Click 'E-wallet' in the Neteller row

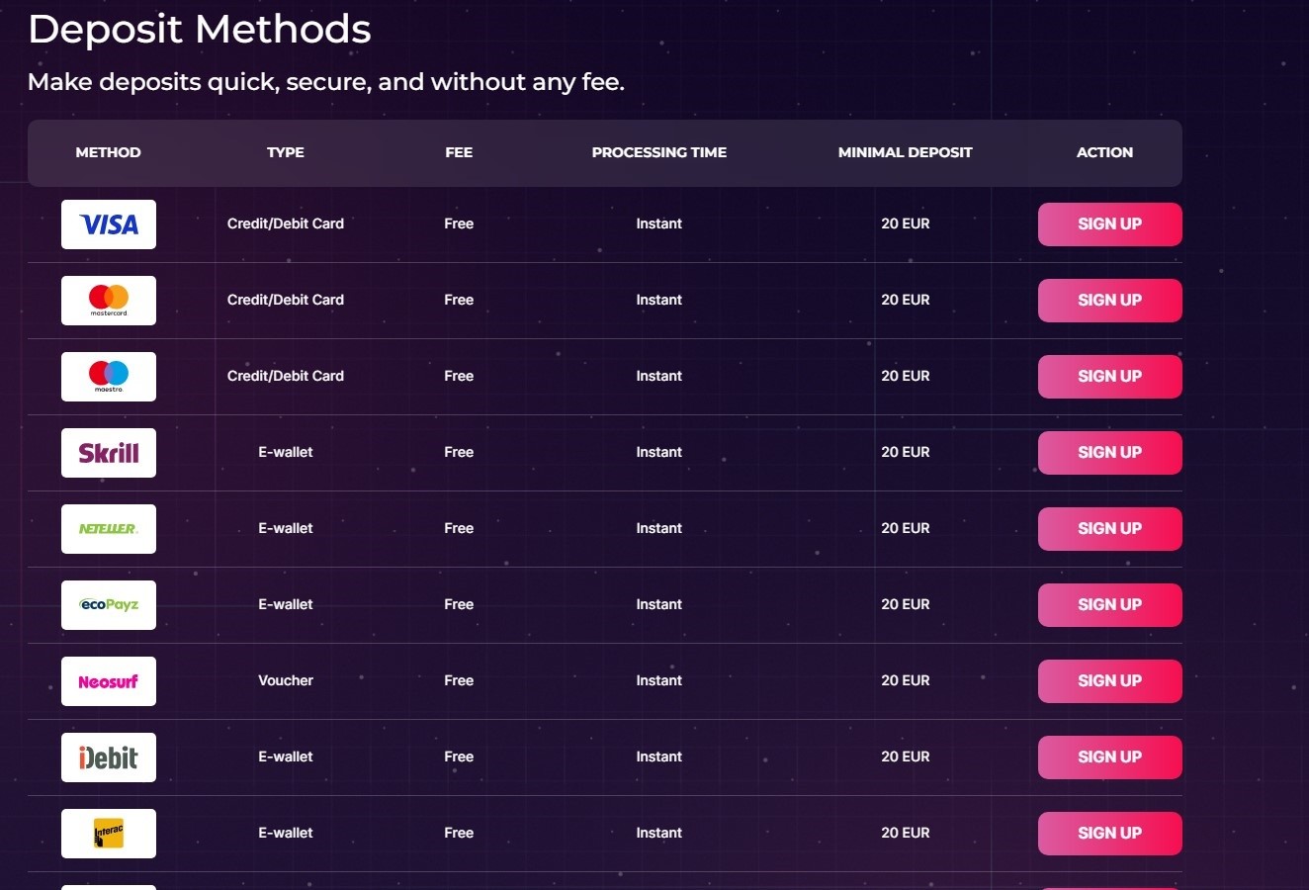point(286,528)
